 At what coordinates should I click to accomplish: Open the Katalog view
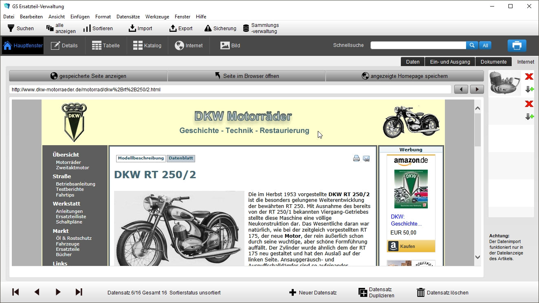[x=147, y=46]
